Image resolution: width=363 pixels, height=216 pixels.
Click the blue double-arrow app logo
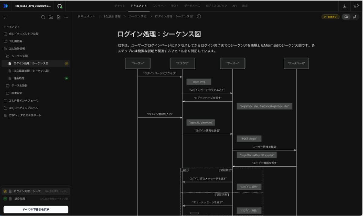tap(6, 6)
